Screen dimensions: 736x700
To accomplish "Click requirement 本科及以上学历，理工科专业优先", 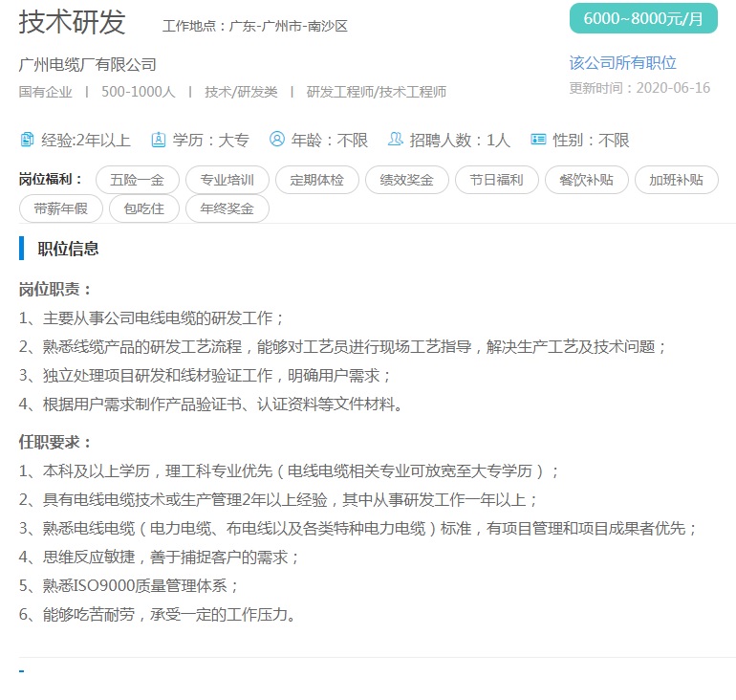I will pyautogui.click(x=289, y=470).
